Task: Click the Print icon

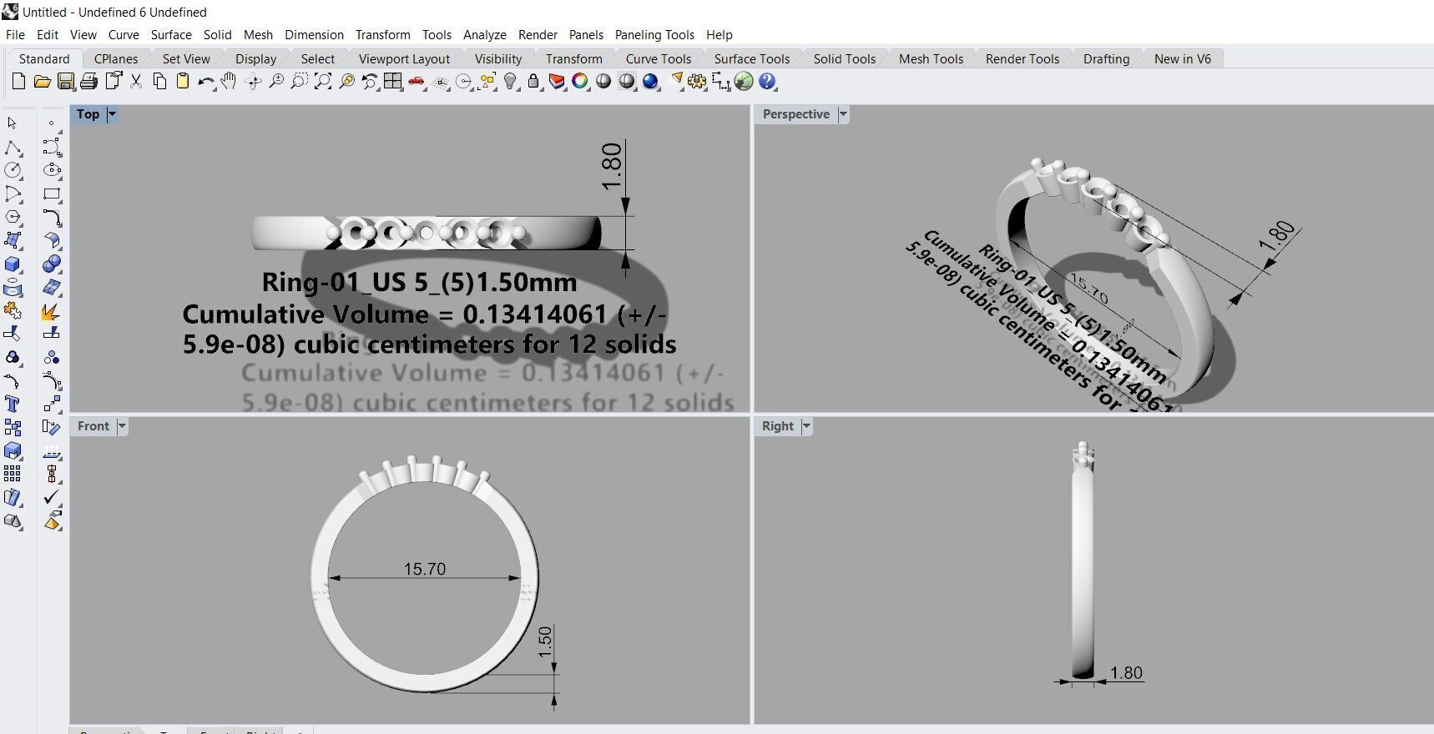Action: pos(88,81)
